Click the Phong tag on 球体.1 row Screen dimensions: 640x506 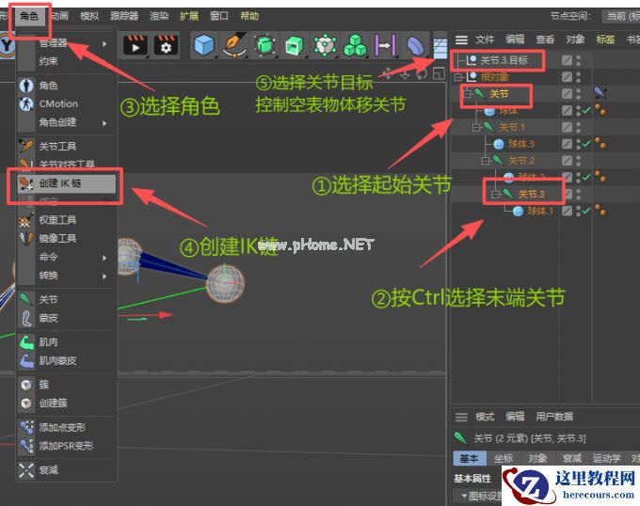coord(600,210)
